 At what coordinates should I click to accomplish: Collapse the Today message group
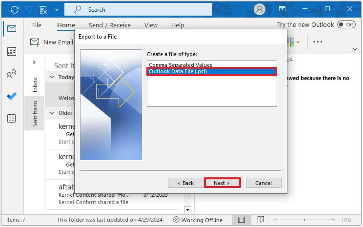tap(52, 77)
